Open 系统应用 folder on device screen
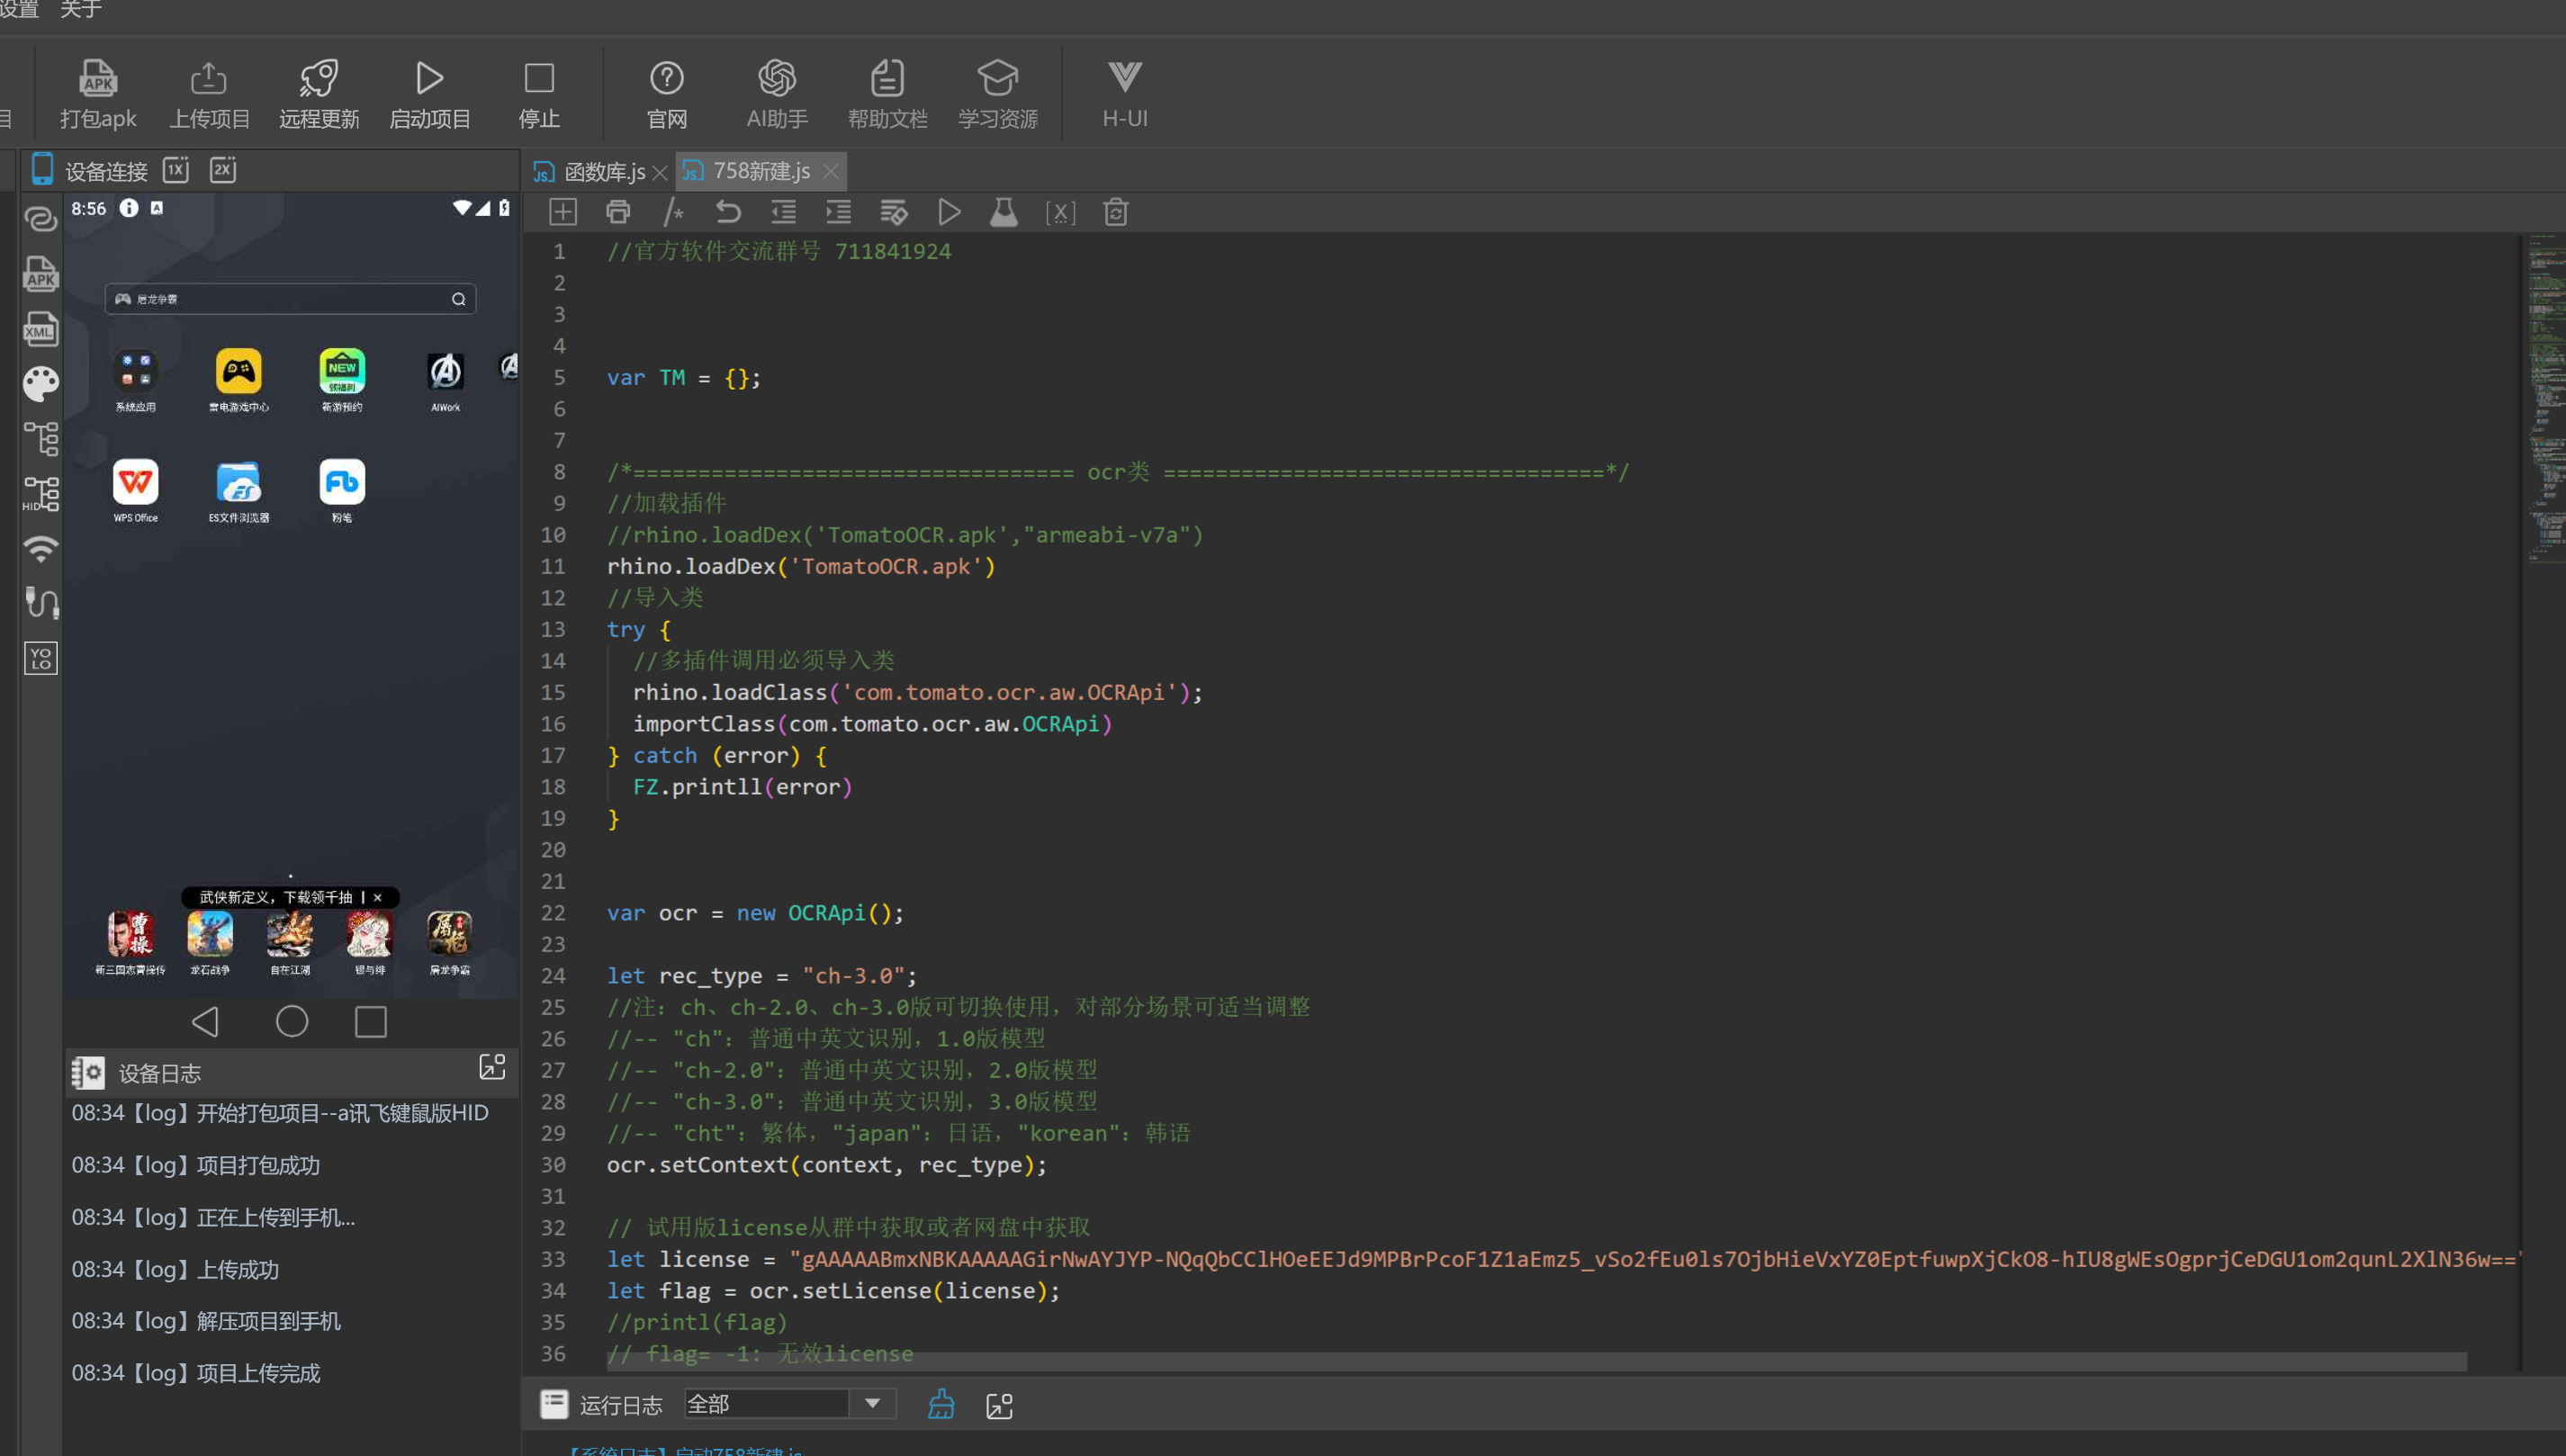Viewport: 2566px width, 1456px height. [x=135, y=380]
